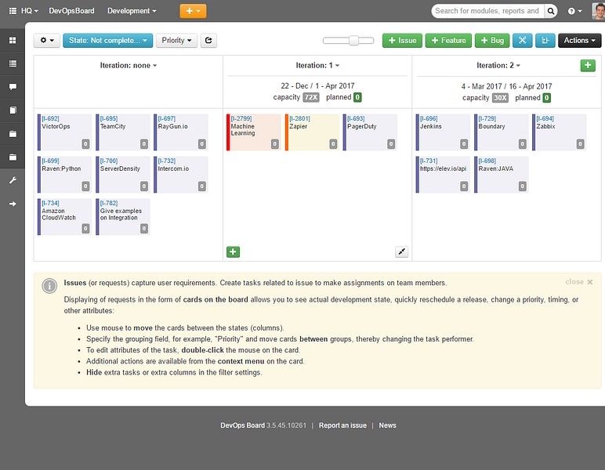Open the documents copy icon in sidebar
Viewport: 605px width, 470px height.
click(13, 110)
